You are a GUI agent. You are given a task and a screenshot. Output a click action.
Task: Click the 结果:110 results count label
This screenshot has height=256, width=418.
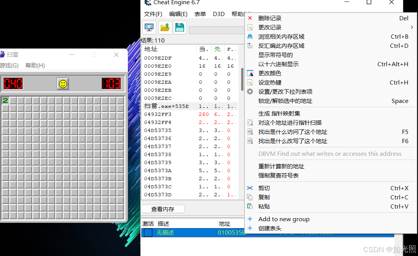pos(153,41)
